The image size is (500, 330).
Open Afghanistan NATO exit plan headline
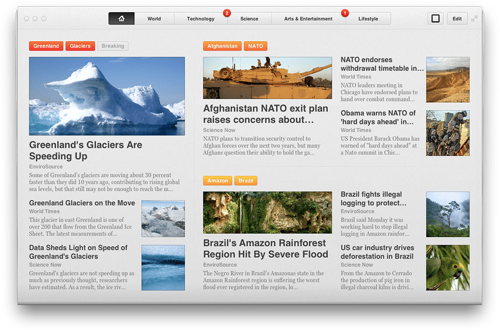click(x=266, y=114)
